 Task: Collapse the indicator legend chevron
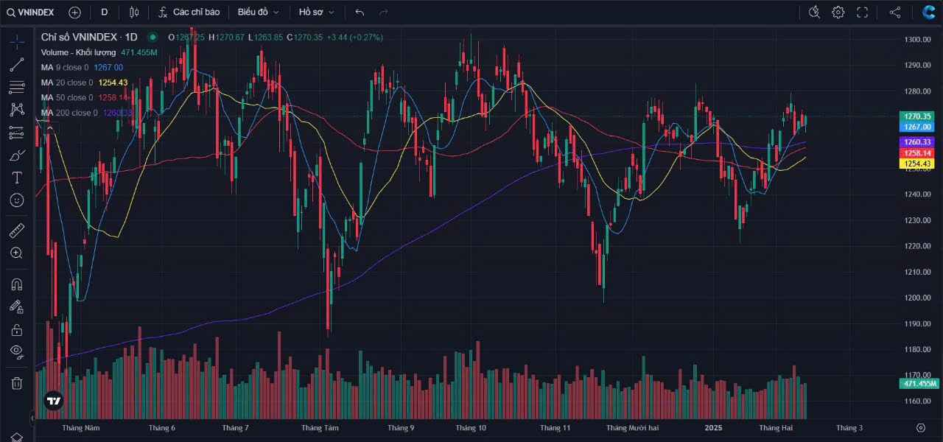point(50,128)
